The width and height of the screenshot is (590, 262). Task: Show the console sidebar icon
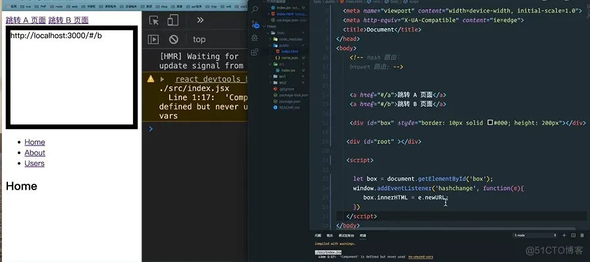pos(153,39)
